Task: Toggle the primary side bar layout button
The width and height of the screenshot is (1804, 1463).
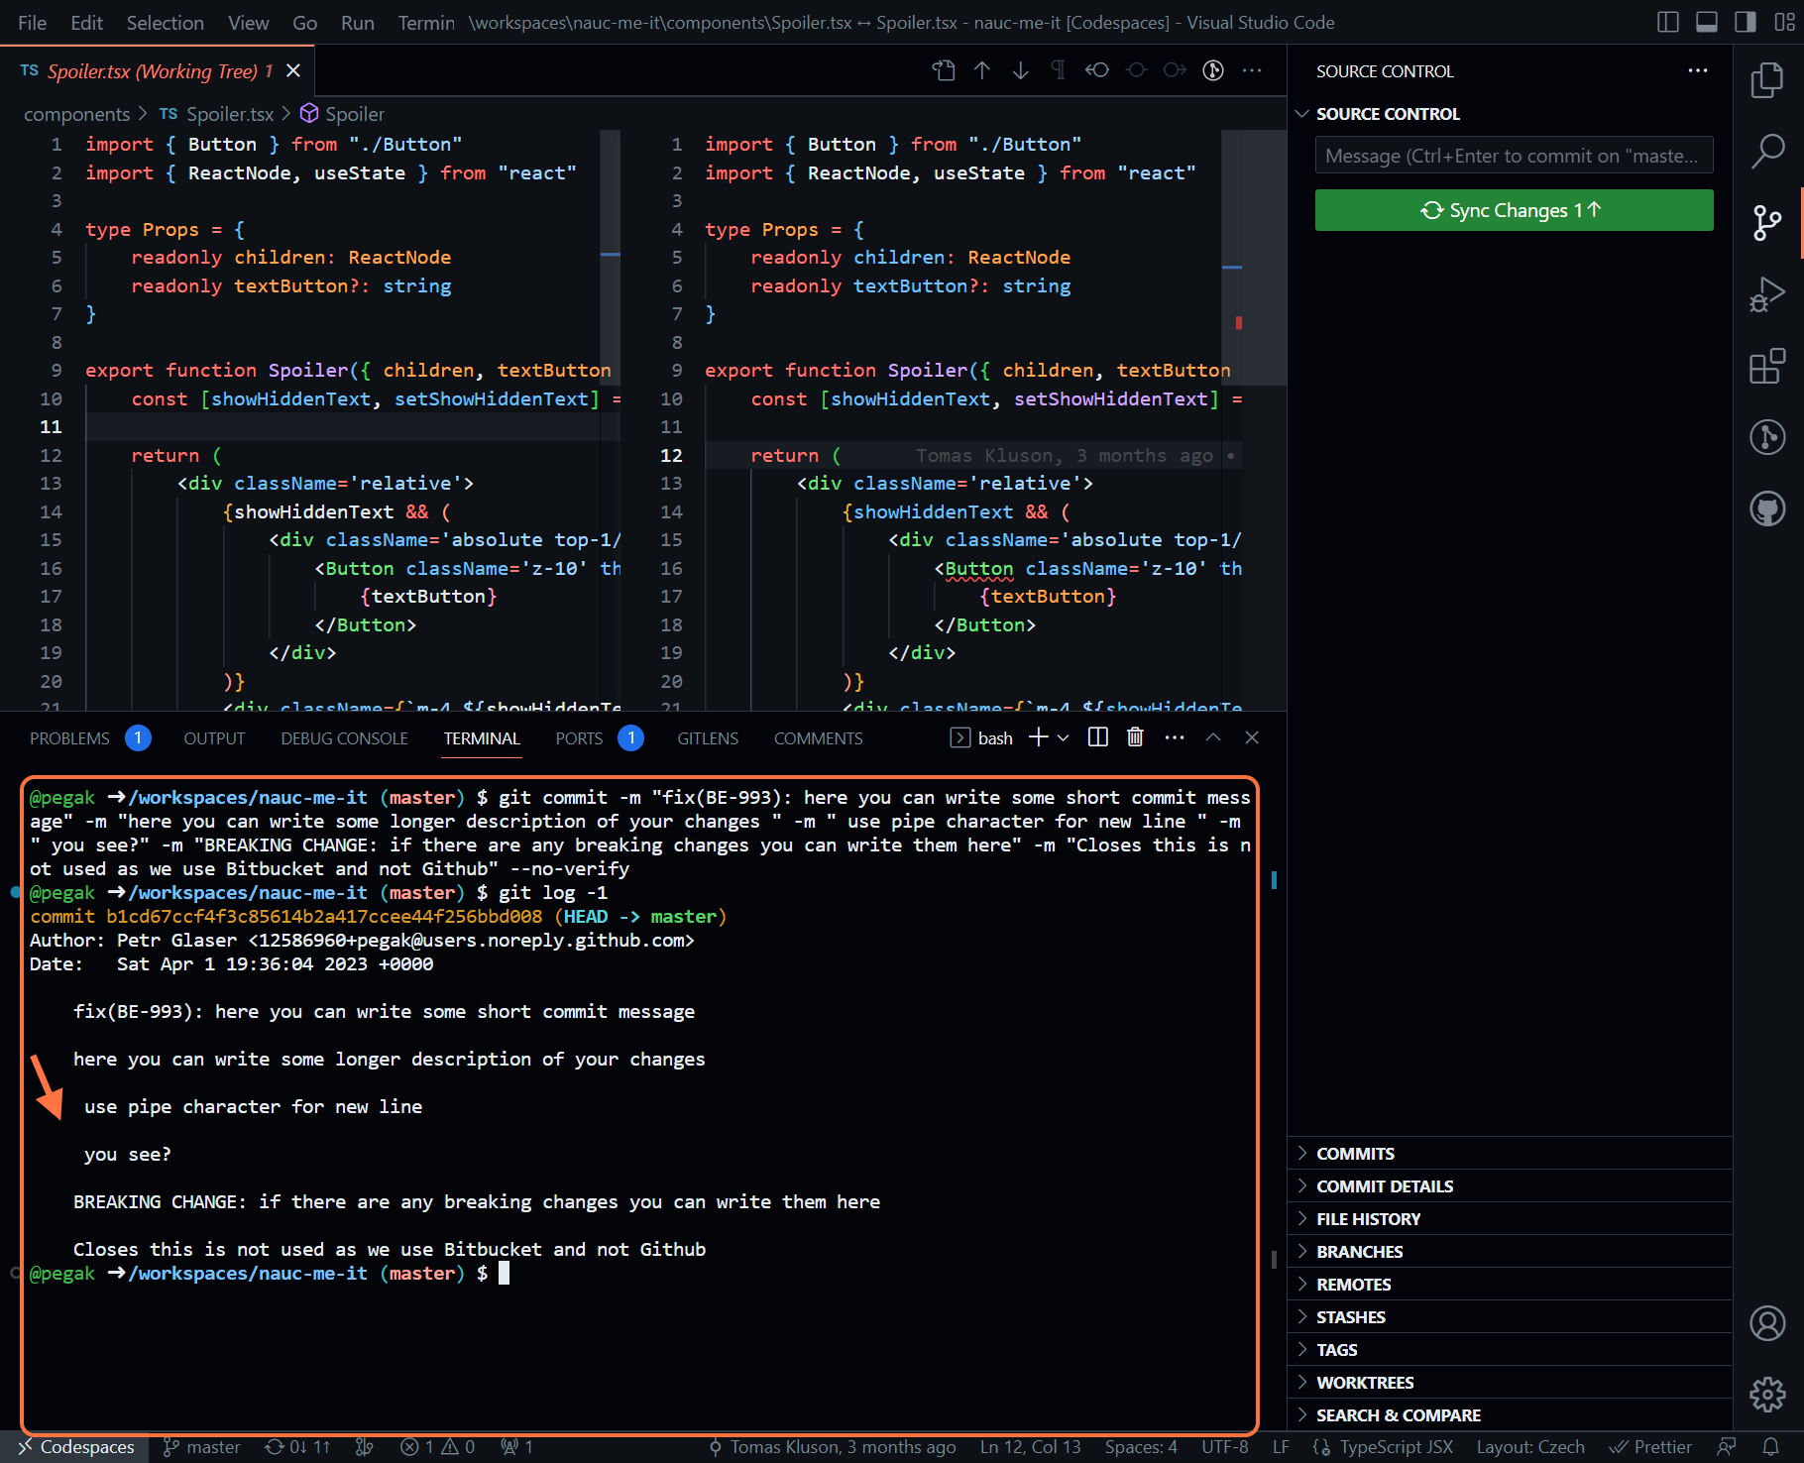Action: pyautogui.click(x=1668, y=22)
